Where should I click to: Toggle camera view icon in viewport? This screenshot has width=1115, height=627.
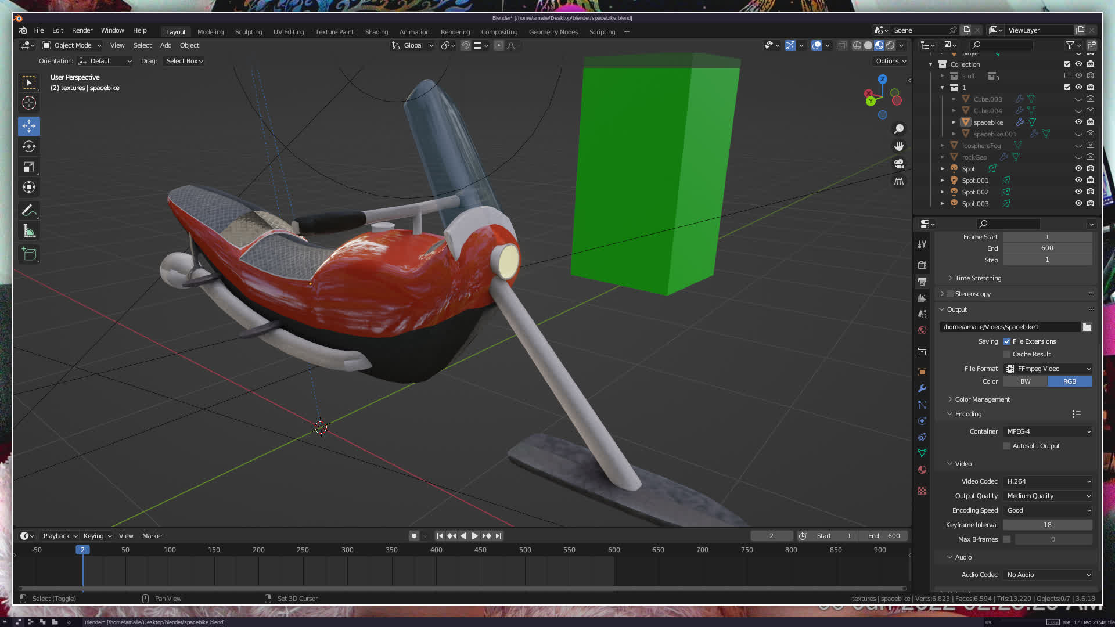point(899,164)
